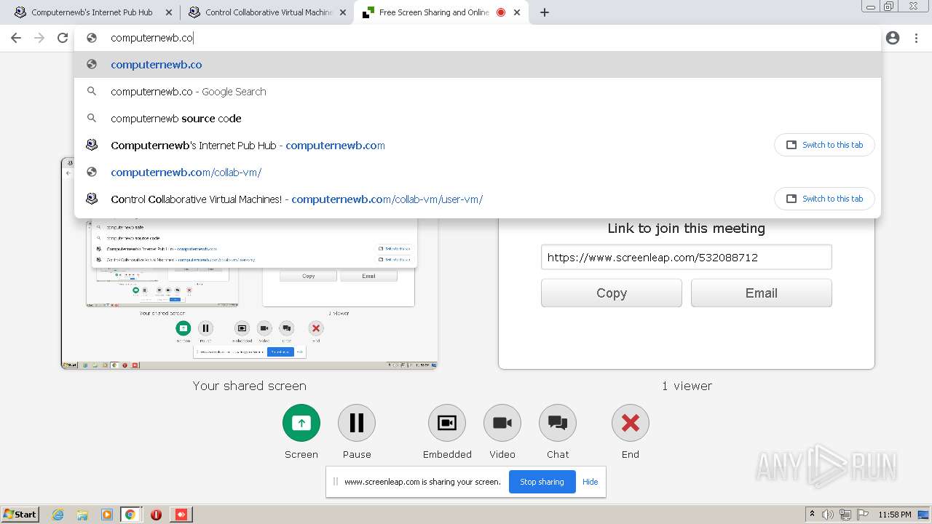932x524 pixels.
Task: Click the 11:58 PM clock
Action: coord(895,515)
